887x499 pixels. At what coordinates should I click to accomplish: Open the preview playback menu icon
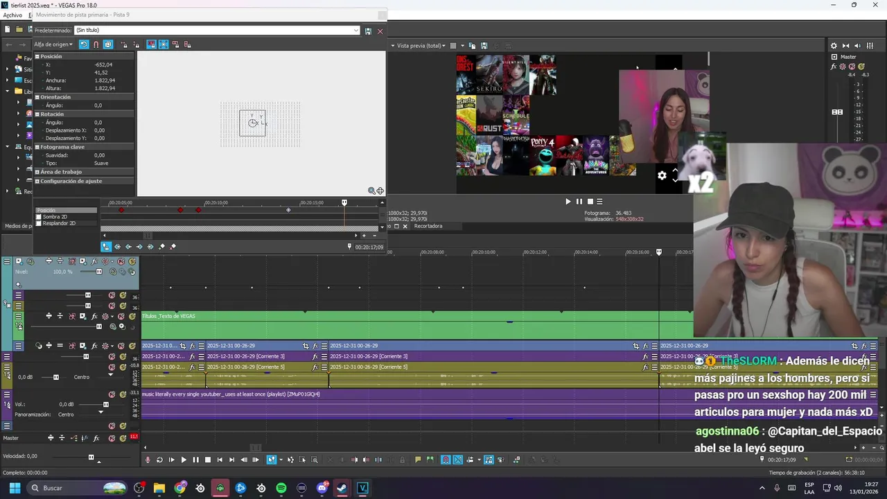point(599,202)
